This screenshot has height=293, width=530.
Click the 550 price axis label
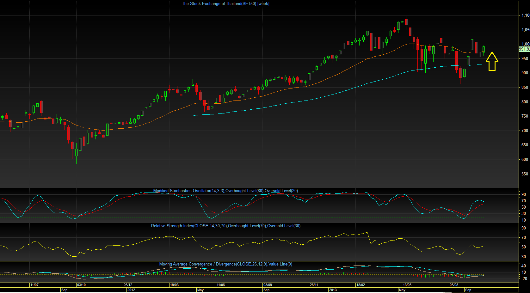click(x=525, y=174)
